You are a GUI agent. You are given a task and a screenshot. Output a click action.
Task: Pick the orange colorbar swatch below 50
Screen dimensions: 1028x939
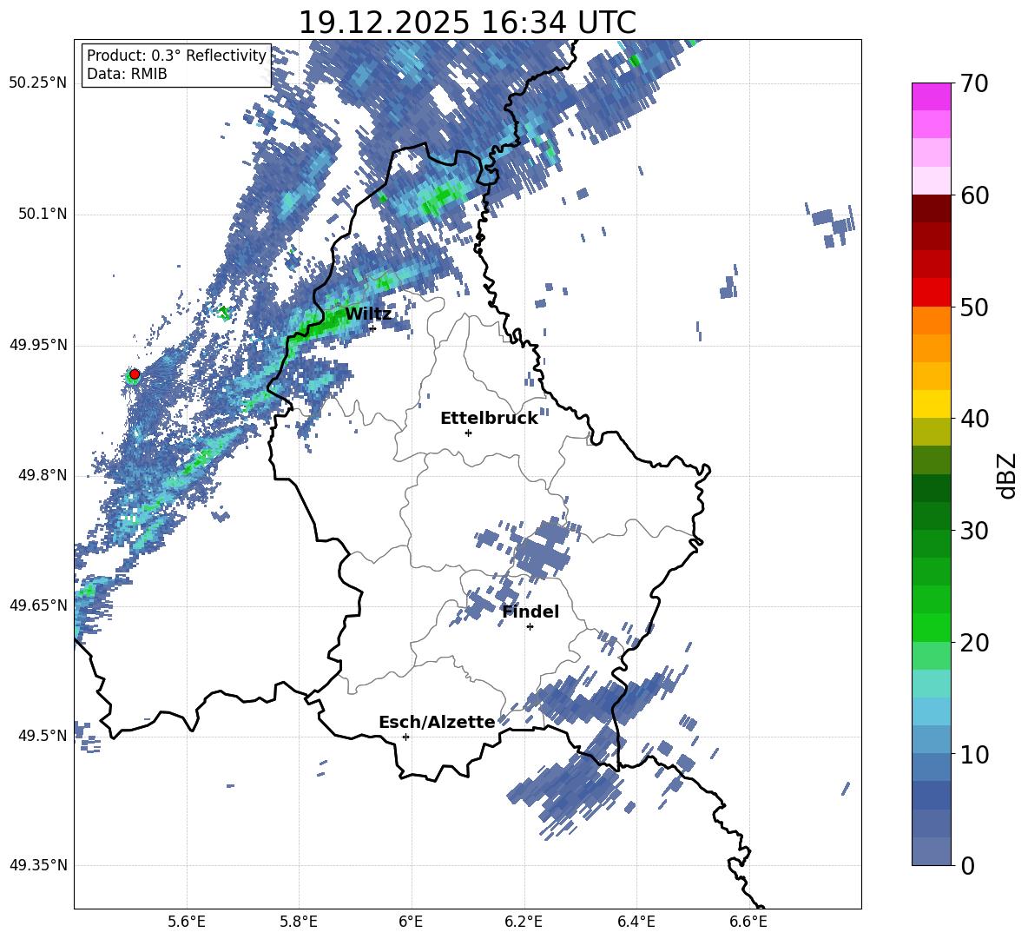point(931,321)
